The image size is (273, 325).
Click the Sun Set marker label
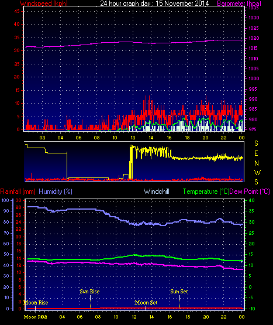(179, 292)
